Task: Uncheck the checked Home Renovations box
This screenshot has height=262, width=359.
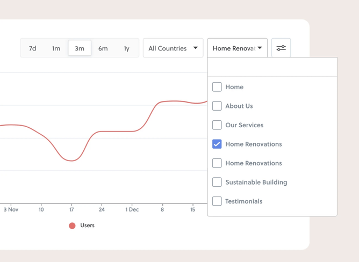Action: pyautogui.click(x=217, y=144)
